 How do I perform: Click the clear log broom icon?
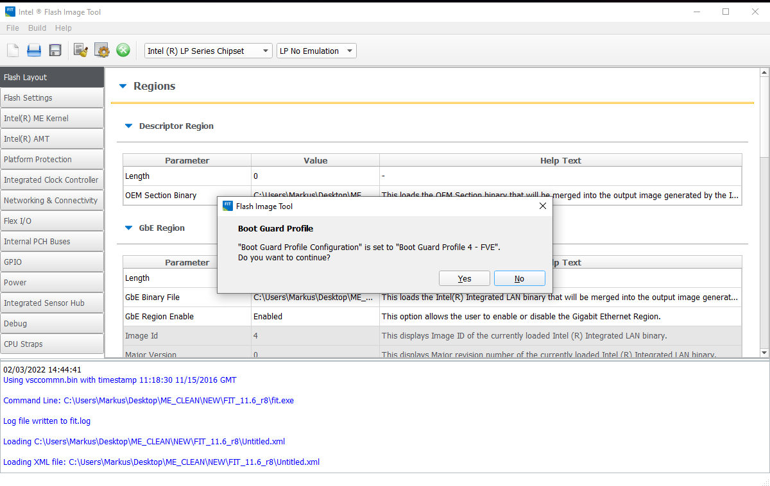(81, 51)
